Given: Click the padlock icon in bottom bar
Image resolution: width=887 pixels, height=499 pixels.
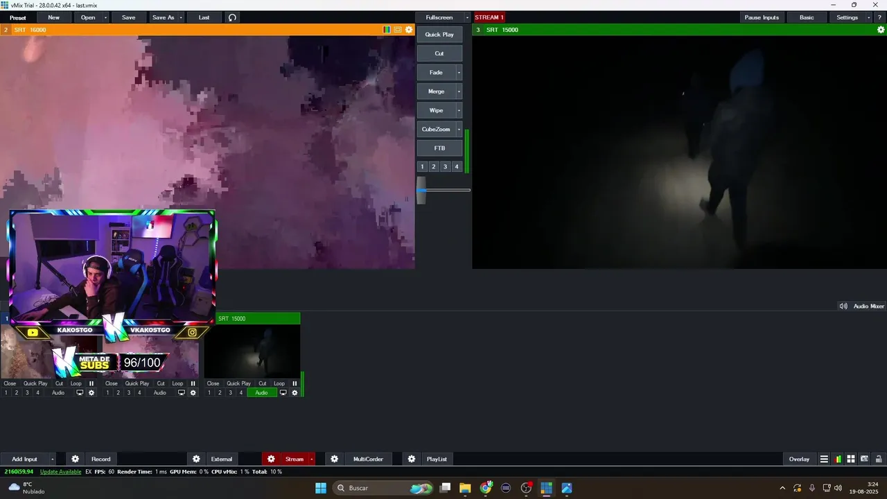Looking at the screenshot, I should click(879, 459).
